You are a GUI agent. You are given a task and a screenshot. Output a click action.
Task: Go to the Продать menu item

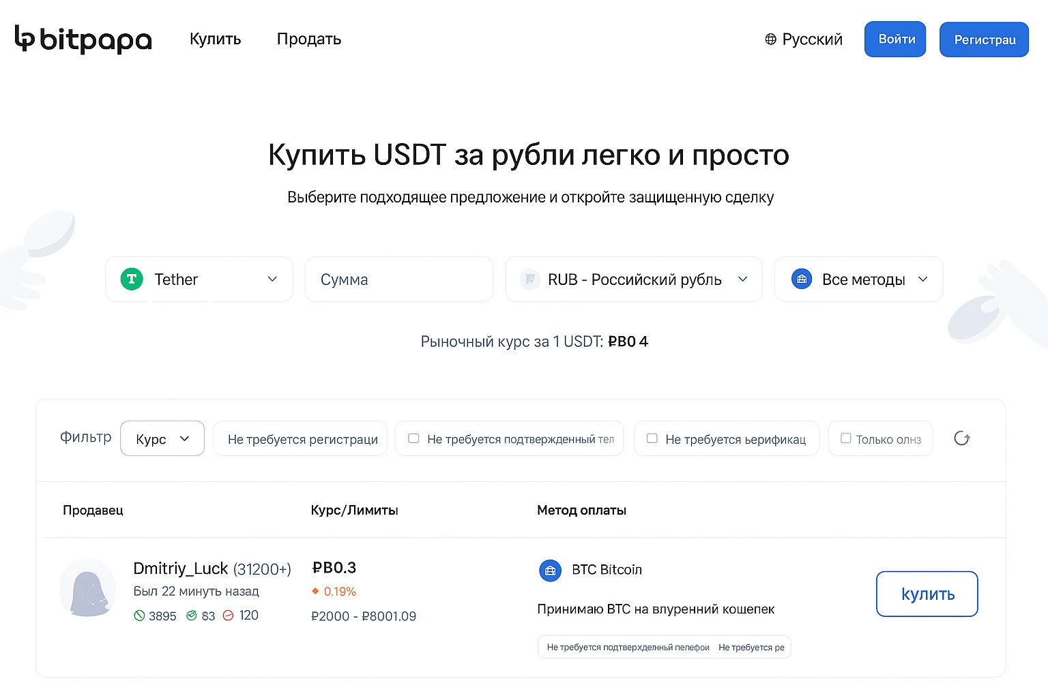point(308,40)
